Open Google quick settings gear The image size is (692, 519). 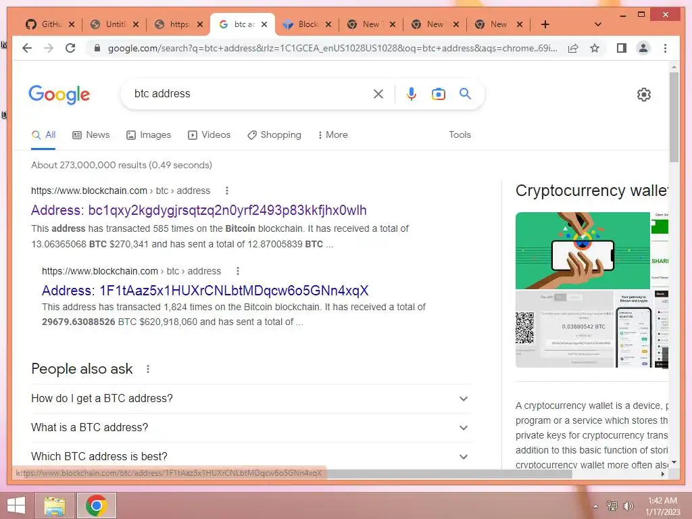[x=644, y=95]
